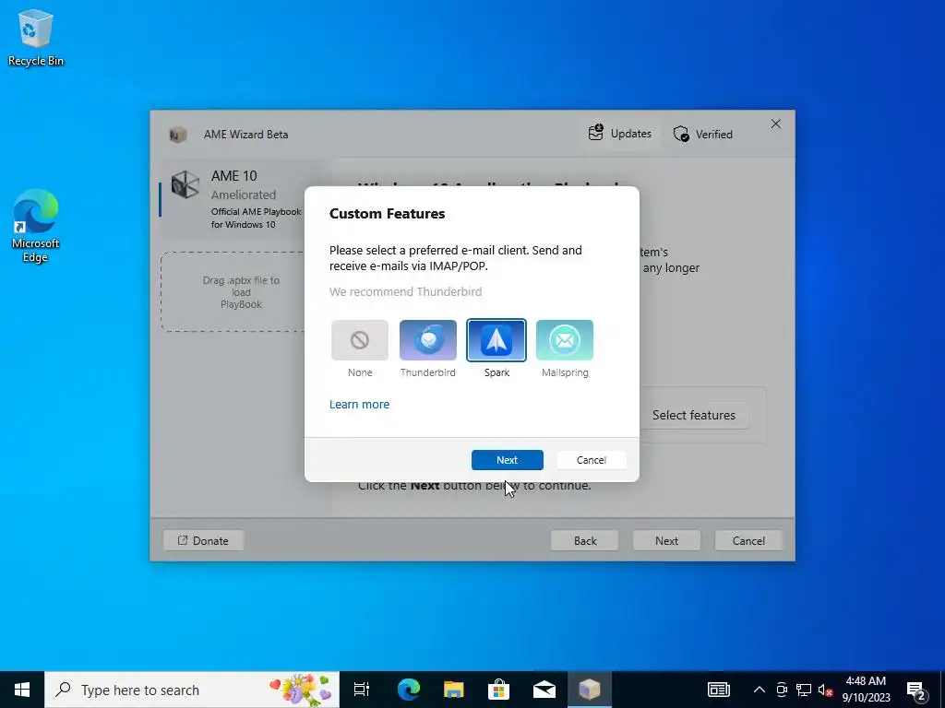Click the Select features button
The height and width of the screenshot is (708, 945).
(x=694, y=415)
